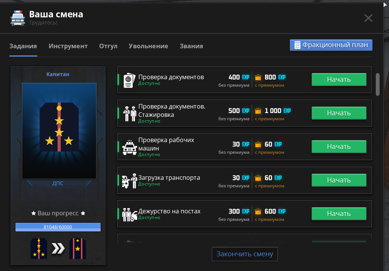Viewport: 389px width, 271px height.
Task: Click the current captain rank insignia icon
Action: point(39,248)
